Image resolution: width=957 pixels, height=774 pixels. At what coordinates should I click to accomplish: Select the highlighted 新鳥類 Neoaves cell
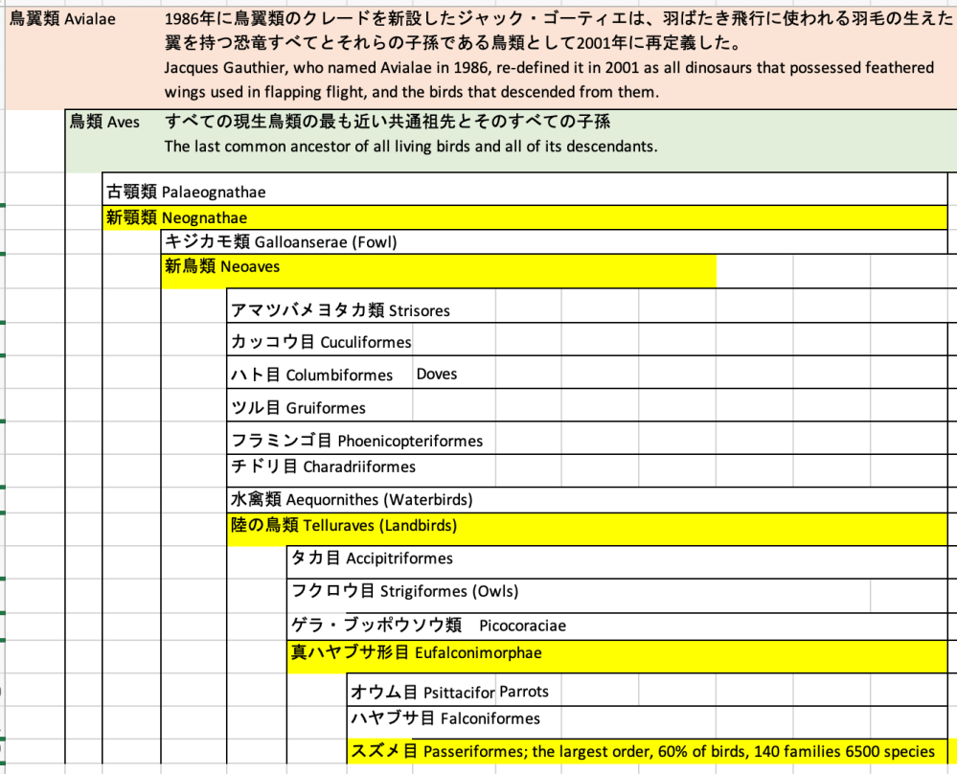tap(222, 266)
